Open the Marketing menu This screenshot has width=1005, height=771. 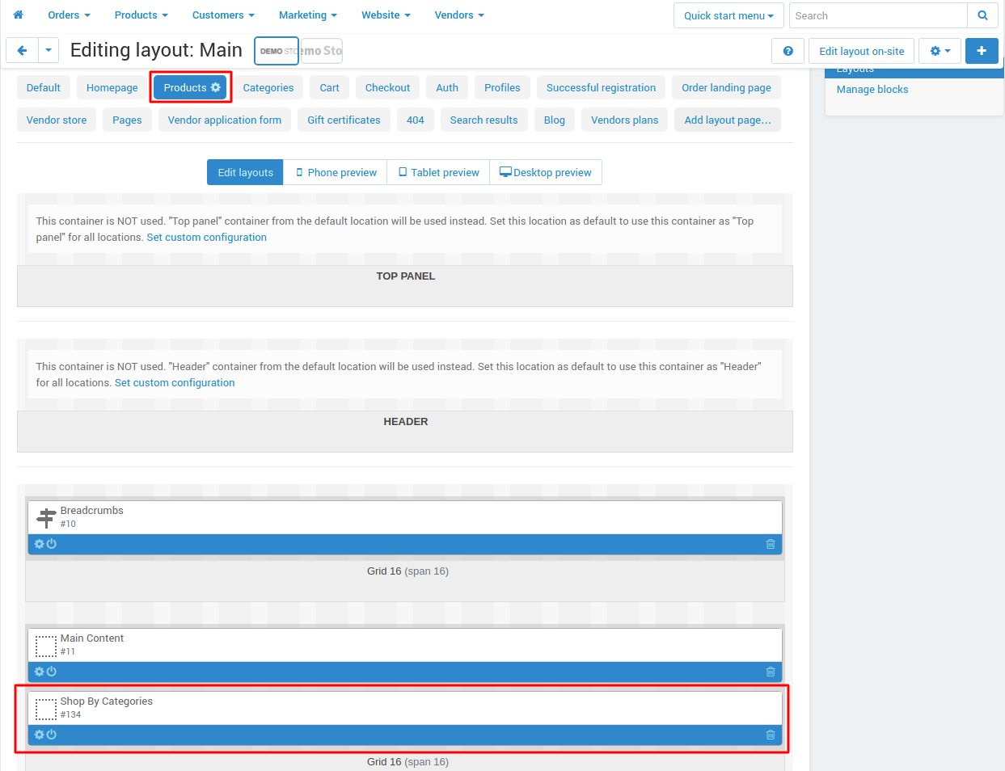tap(307, 15)
